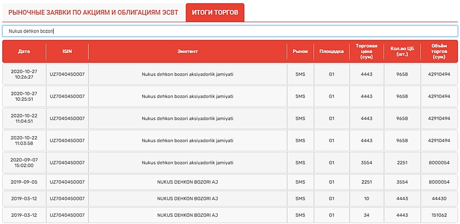This screenshot has width=460, height=224.
Task: Click quantity 3554 in the 2019-09-05 row
Action: click(402, 182)
